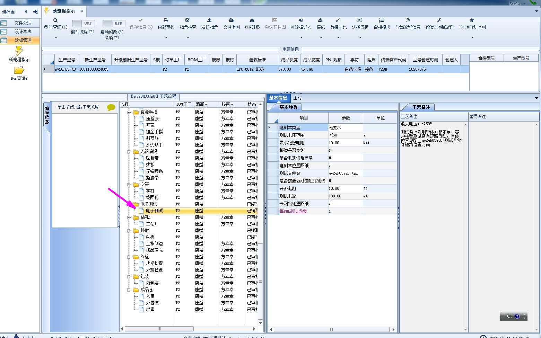This screenshot has width=541, height=338.
Task: Click 指示检查 icon
Action: [187, 20]
